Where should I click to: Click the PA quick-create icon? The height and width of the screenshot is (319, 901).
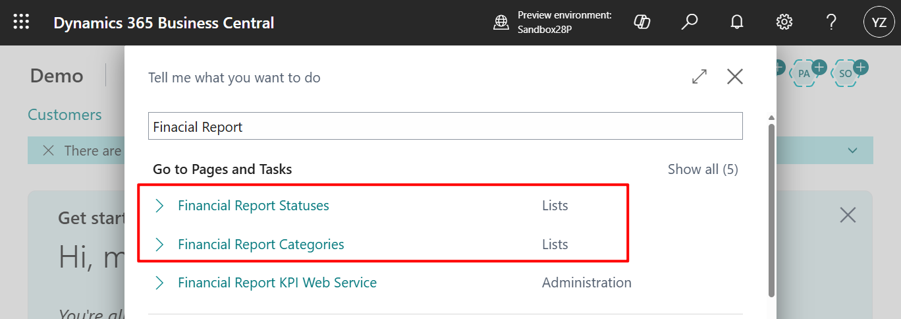pyautogui.click(x=804, y=73)
